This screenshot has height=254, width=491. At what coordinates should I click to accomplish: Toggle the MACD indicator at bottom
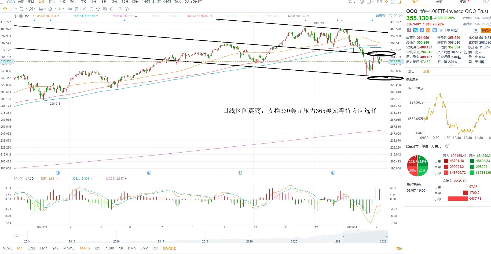[85, 248]
